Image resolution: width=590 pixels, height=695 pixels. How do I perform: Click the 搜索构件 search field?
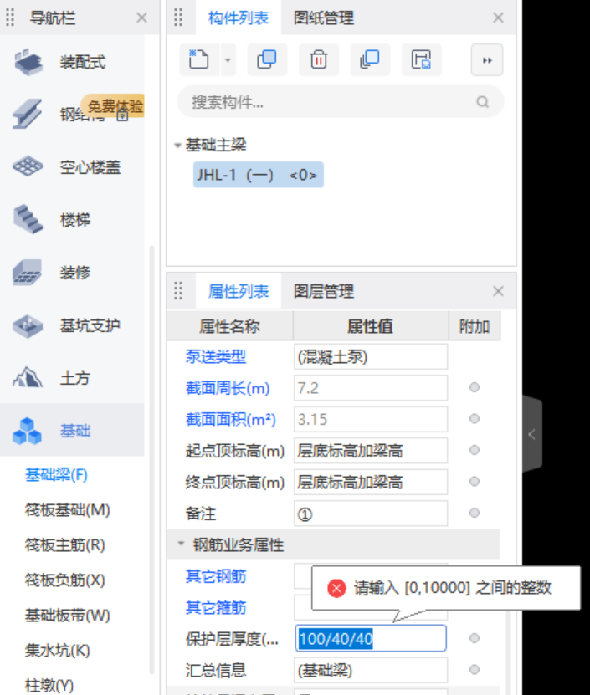point(341,102)
